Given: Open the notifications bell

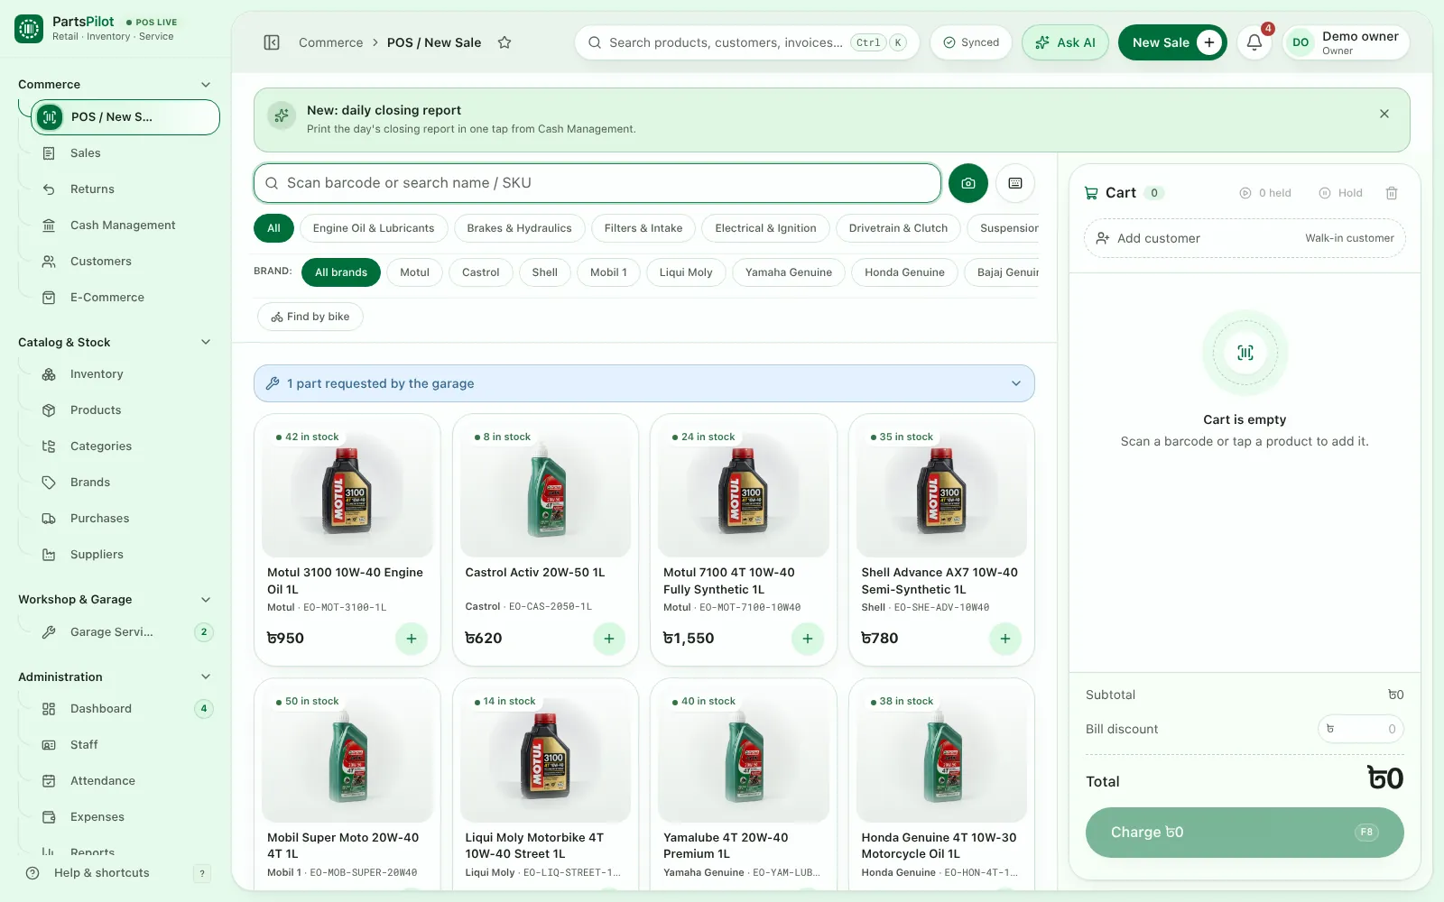Looking at the screenshot, I should click(1254, 42).
